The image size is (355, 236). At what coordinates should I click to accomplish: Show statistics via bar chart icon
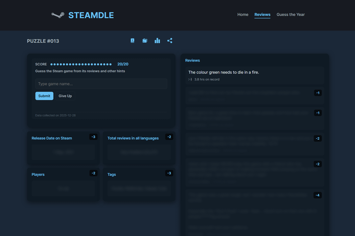point(157,41)
